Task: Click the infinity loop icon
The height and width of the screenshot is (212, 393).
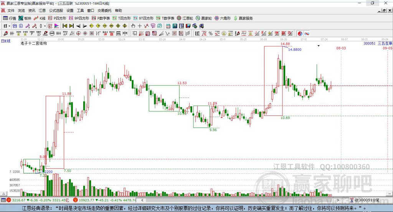Action: point(307,34)
